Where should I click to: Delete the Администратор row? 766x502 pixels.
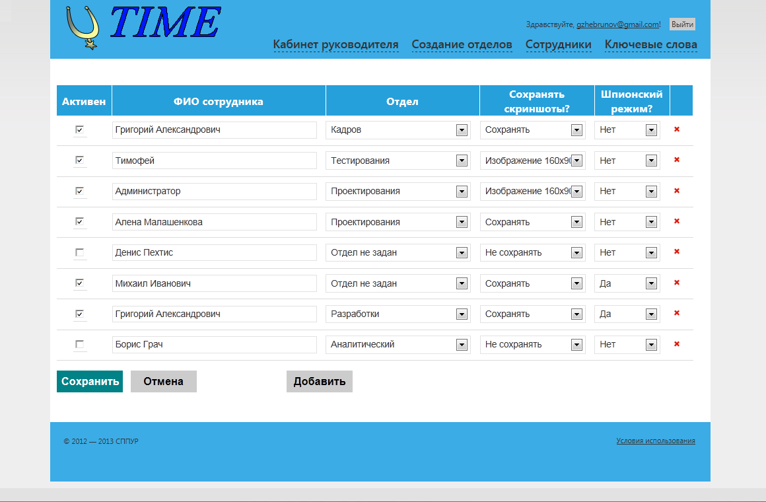tap(676, 191)
